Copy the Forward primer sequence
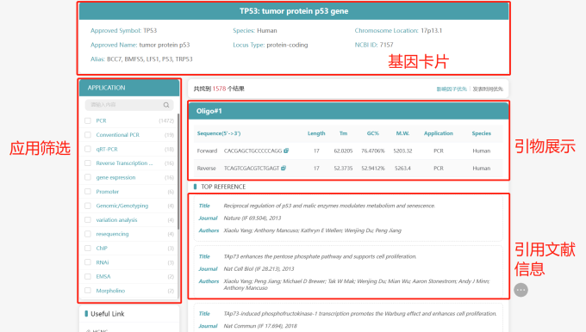 pos(286,151)
